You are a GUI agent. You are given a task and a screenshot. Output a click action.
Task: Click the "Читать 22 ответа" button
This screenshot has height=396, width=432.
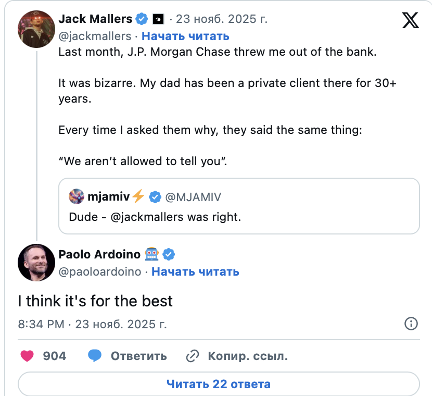tap(219, 385)
